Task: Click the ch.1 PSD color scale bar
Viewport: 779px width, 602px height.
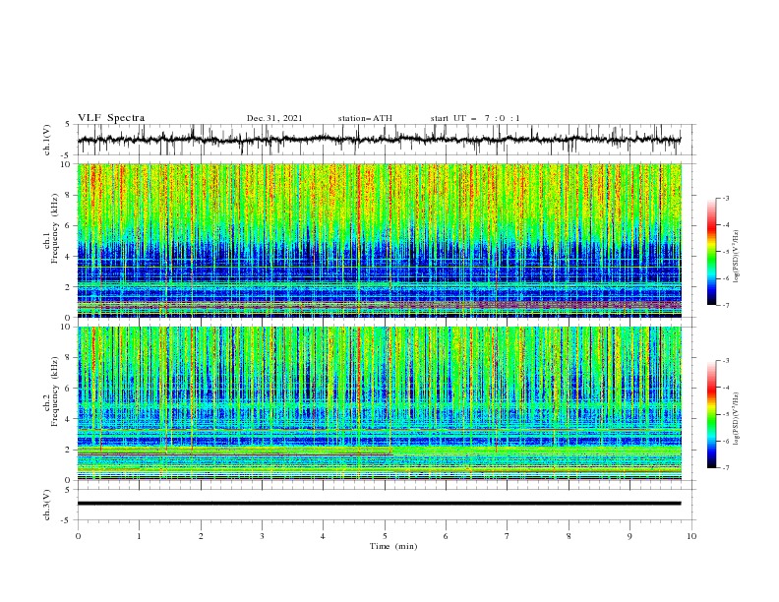Action: tap(711, 252)
